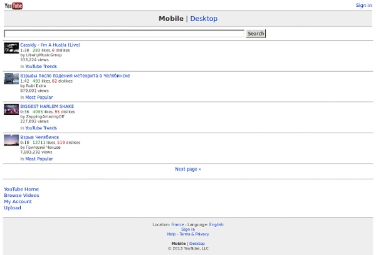This screenshot has width=376, height=255.
Task: Select text '© 2013 YouTube, LLC'
Action: click(188, 248)
